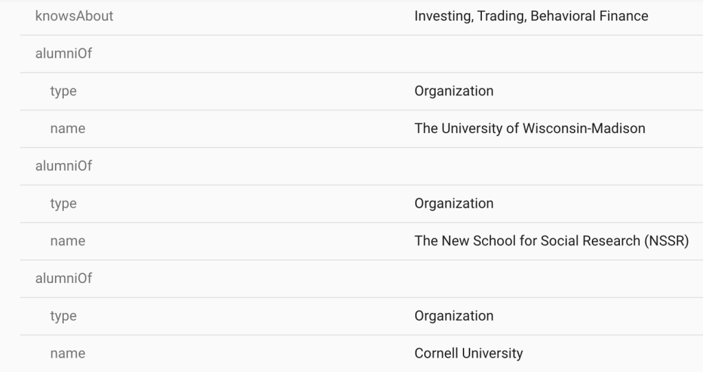Click the (NSSR) abbreviation

(x=665, y=240)
